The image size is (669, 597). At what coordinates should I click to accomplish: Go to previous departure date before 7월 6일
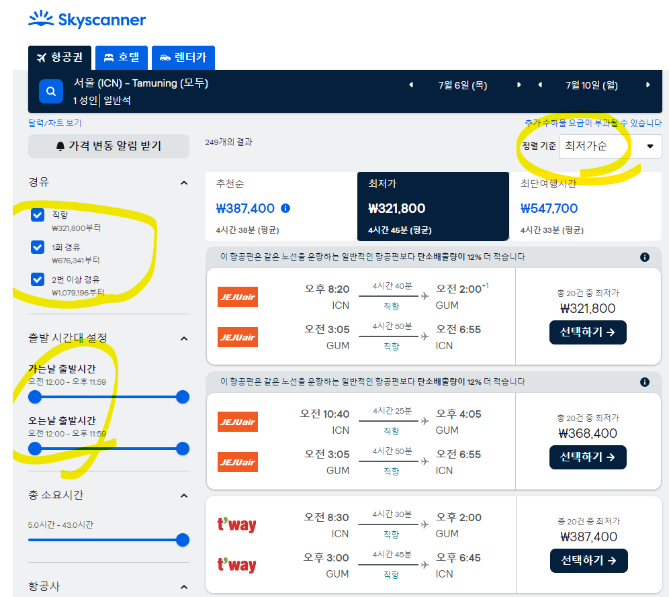point(411,85)
